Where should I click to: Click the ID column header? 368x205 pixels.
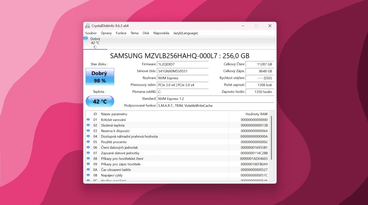point(95,114)
